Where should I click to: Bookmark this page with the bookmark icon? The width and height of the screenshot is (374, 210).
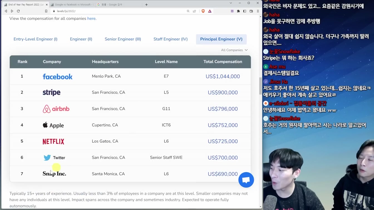(x=46, y=11)
